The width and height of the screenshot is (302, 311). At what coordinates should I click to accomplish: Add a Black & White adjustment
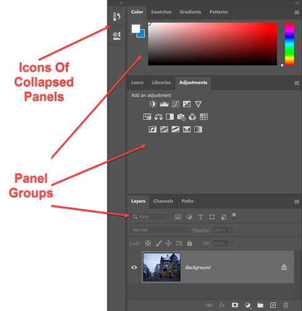pos(170,117)
